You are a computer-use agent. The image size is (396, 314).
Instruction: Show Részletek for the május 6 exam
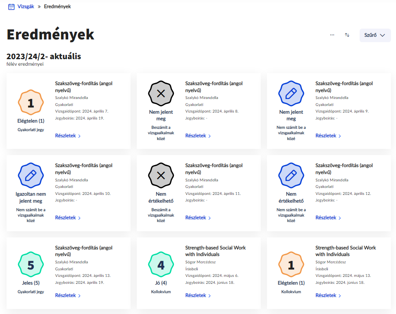(198, 295)
